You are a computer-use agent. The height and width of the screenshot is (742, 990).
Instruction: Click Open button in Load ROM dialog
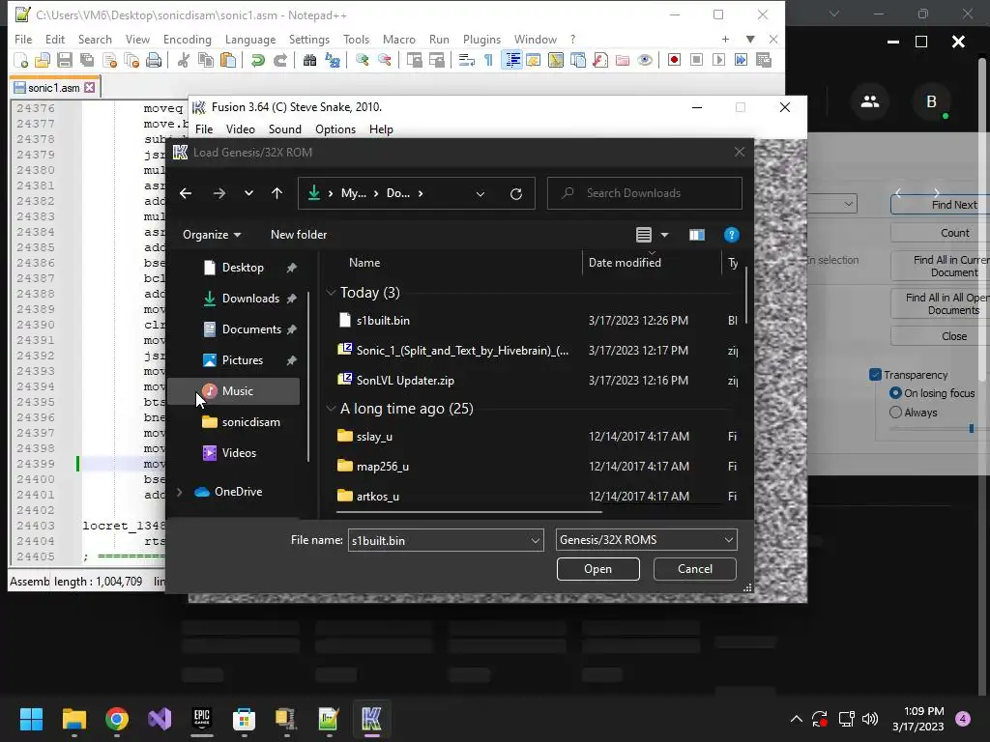pos(597,569)
